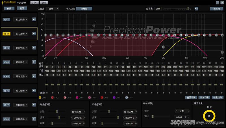Click the master volume slider handle
226x128 pixels.
click(x=188, y=8)
